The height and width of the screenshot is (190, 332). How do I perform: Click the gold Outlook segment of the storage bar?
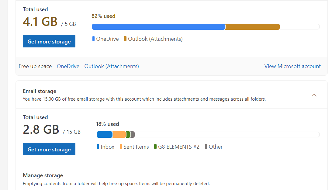tap(252, 26)
